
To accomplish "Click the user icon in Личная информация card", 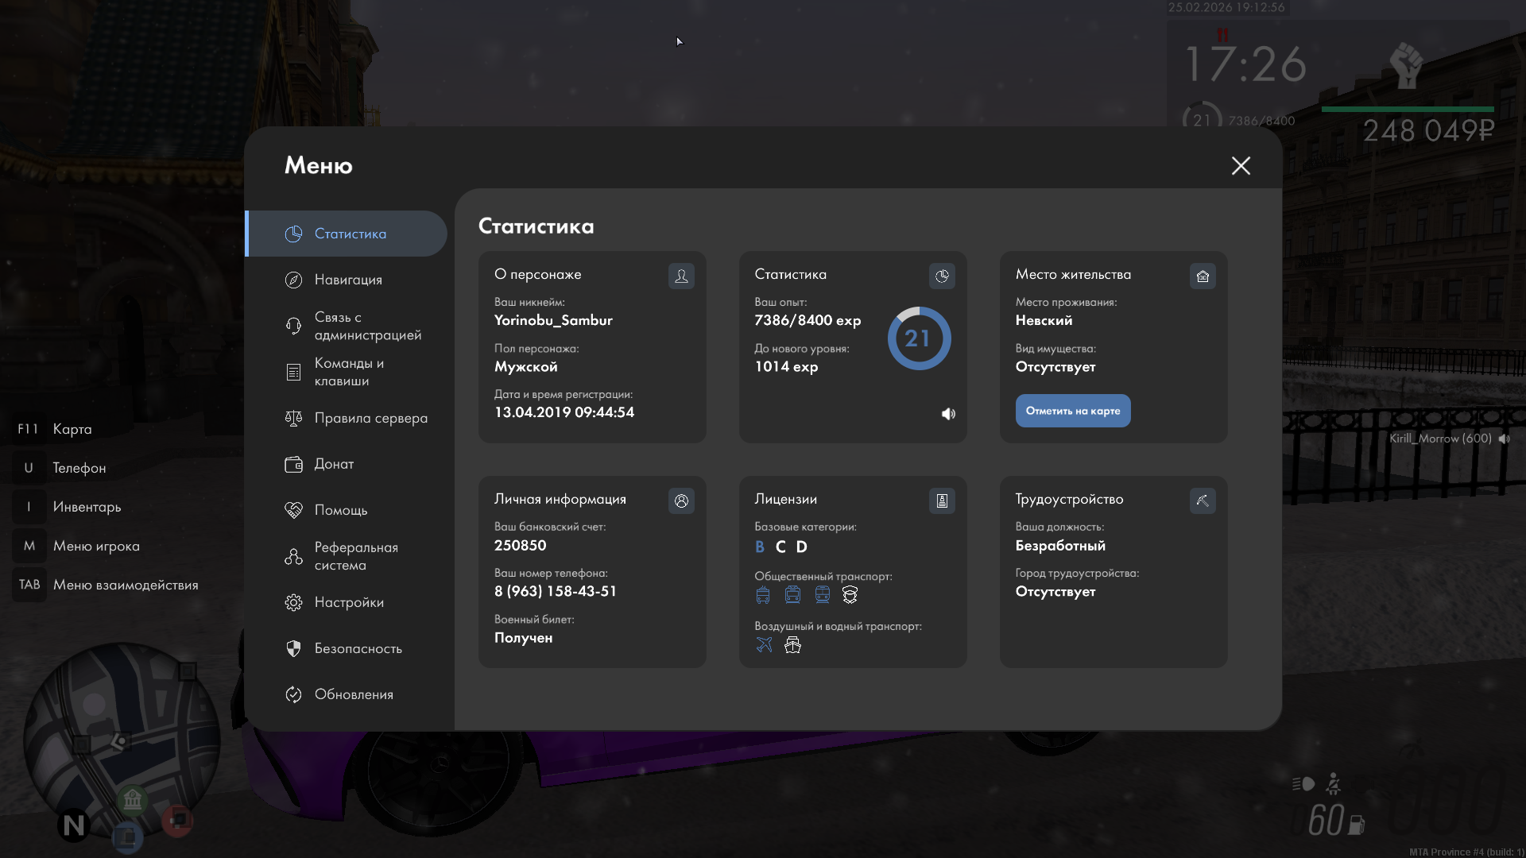I will (x=681, y=500).
